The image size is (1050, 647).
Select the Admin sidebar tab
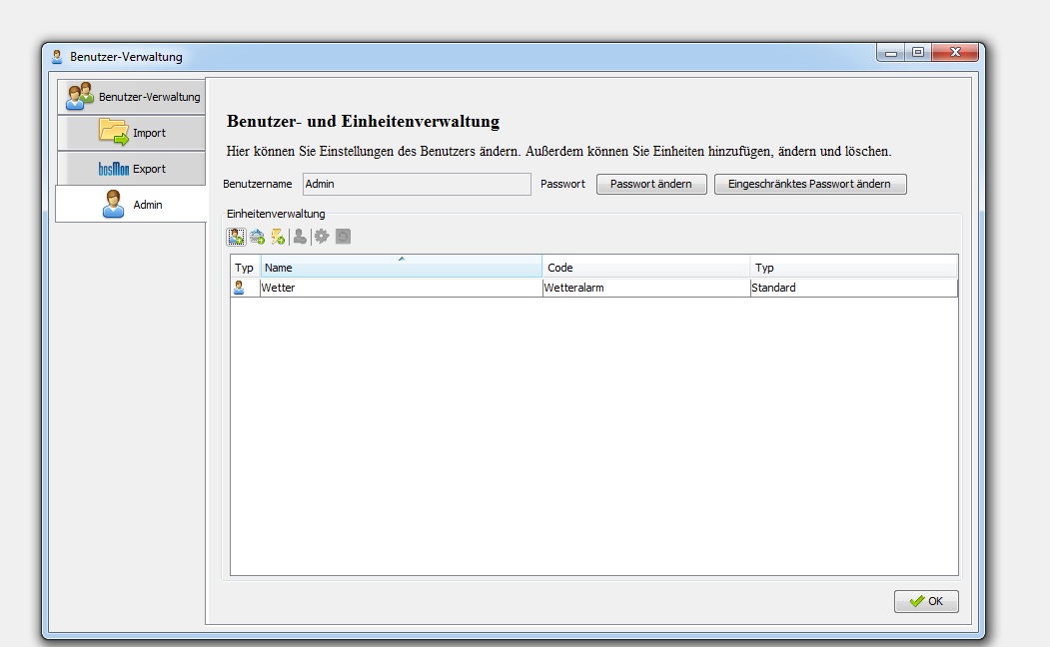tap(131, 204)
